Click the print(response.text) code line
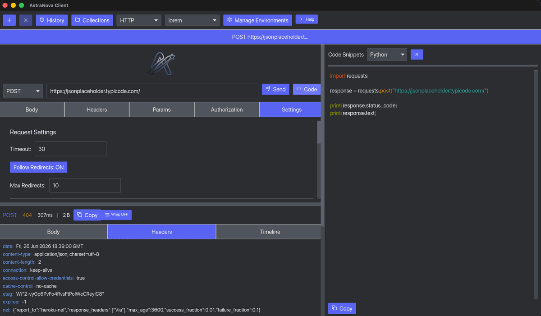The height and width of the screenshot is (316, 541). (x=353, y=113)
